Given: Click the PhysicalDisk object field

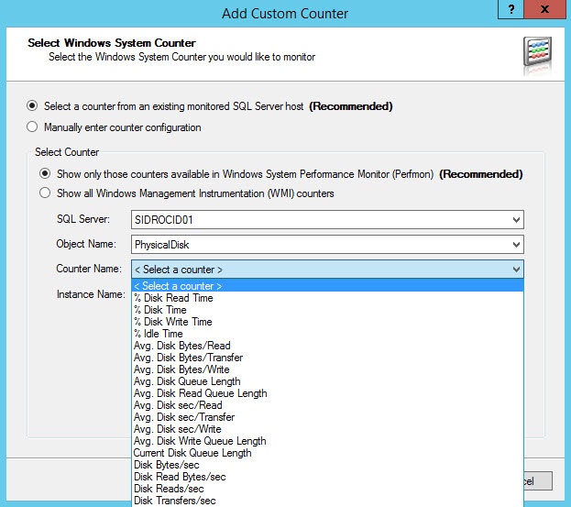Looking at the screenshot, I should 327,245.
